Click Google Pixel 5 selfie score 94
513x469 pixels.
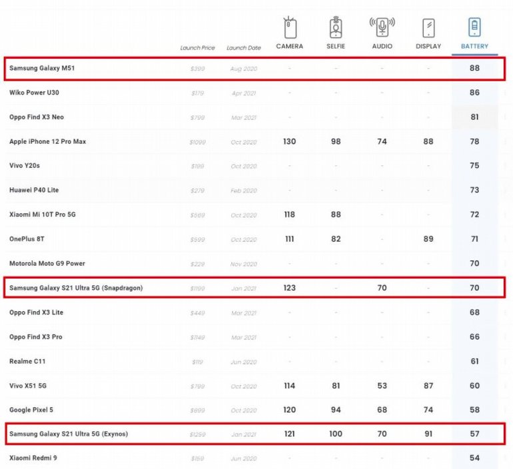(336, 410)
